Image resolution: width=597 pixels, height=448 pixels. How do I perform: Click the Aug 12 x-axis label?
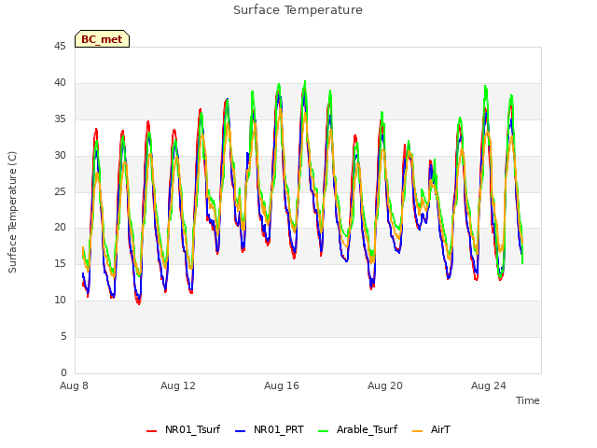click(178, 385)
